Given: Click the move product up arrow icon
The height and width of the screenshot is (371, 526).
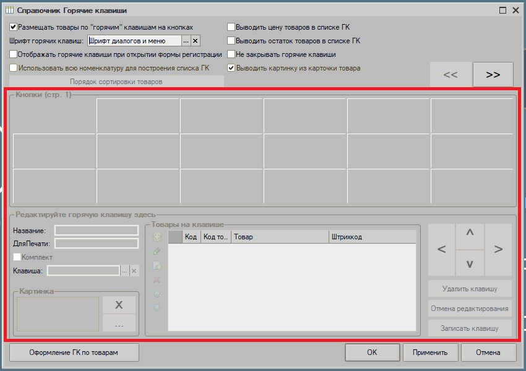Looking at the screenshot, I should pyautogui.click(x=157, y=294).
